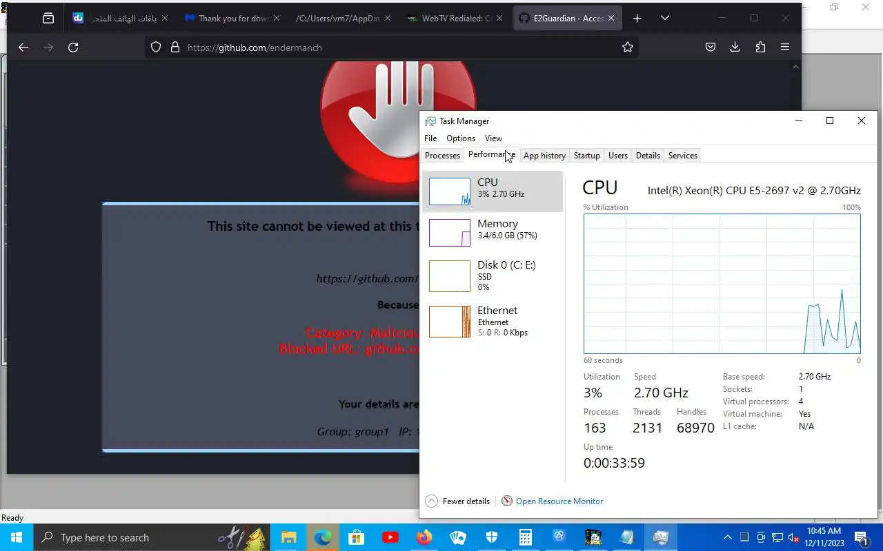Click the network tray icon

[777, 537]
